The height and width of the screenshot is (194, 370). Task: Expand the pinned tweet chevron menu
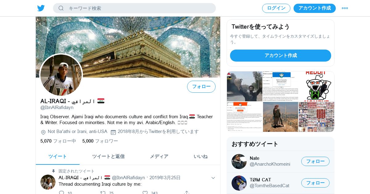point(213,178)
